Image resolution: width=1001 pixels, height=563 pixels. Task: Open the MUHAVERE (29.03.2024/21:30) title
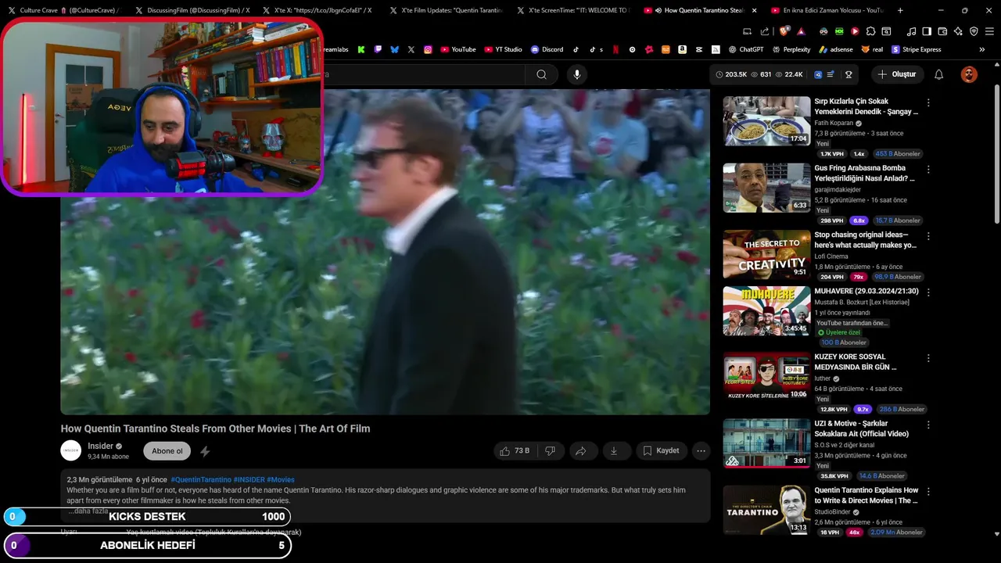866,292
